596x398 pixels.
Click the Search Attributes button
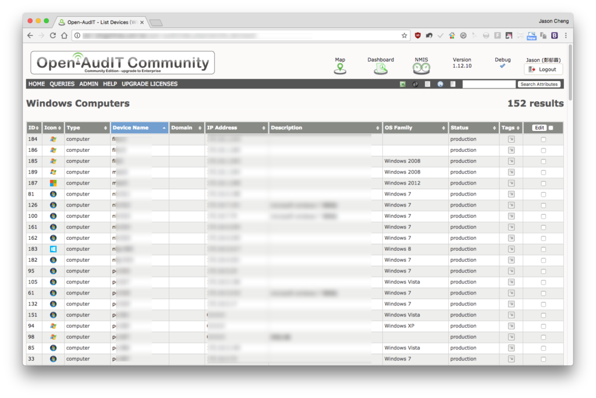pos(539,84)
